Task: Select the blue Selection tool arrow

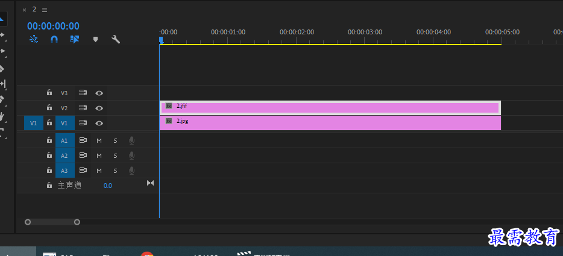Action: coord(2,18)
